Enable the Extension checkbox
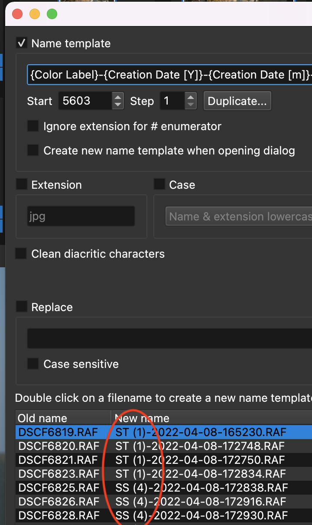 click(x=21, y=184)
